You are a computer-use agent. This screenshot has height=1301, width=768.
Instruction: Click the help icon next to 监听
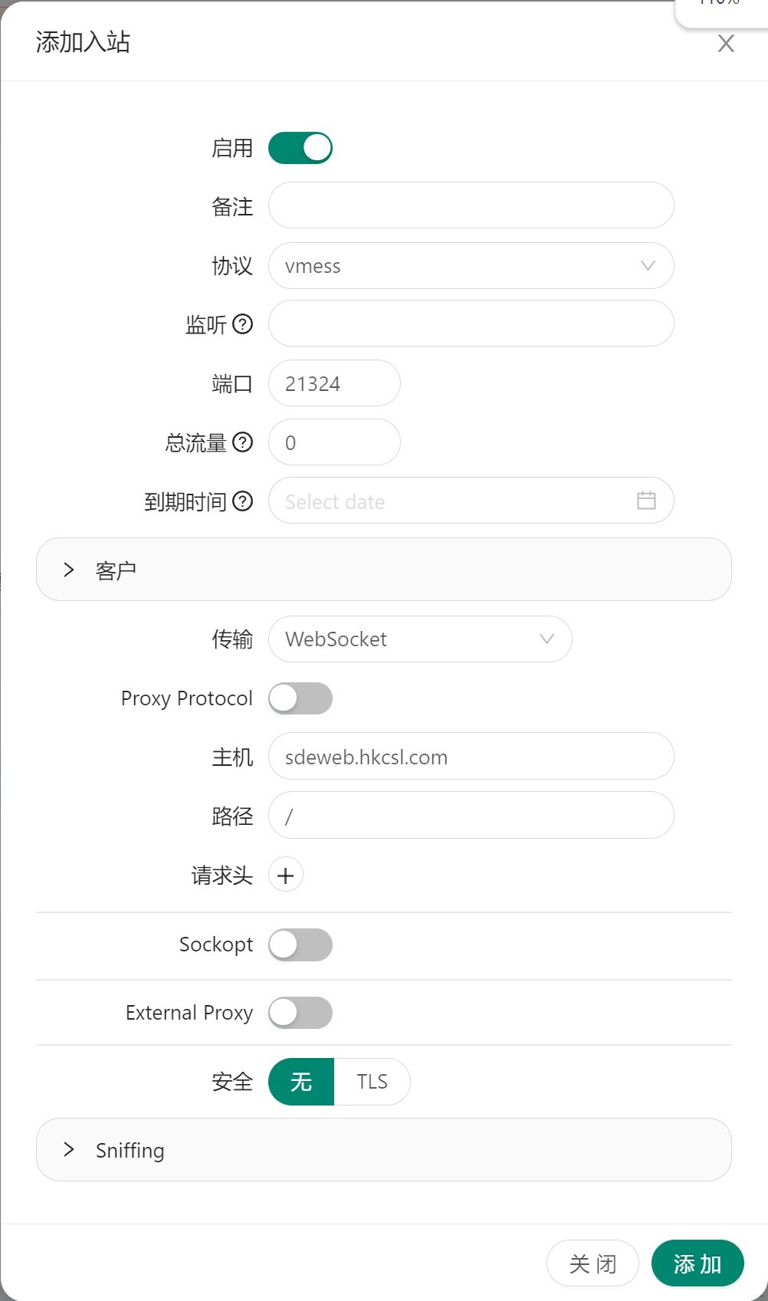tap(242, 324)
